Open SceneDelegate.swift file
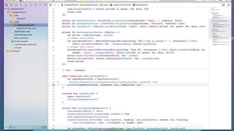The image size is (234, 131). (23, 35)
